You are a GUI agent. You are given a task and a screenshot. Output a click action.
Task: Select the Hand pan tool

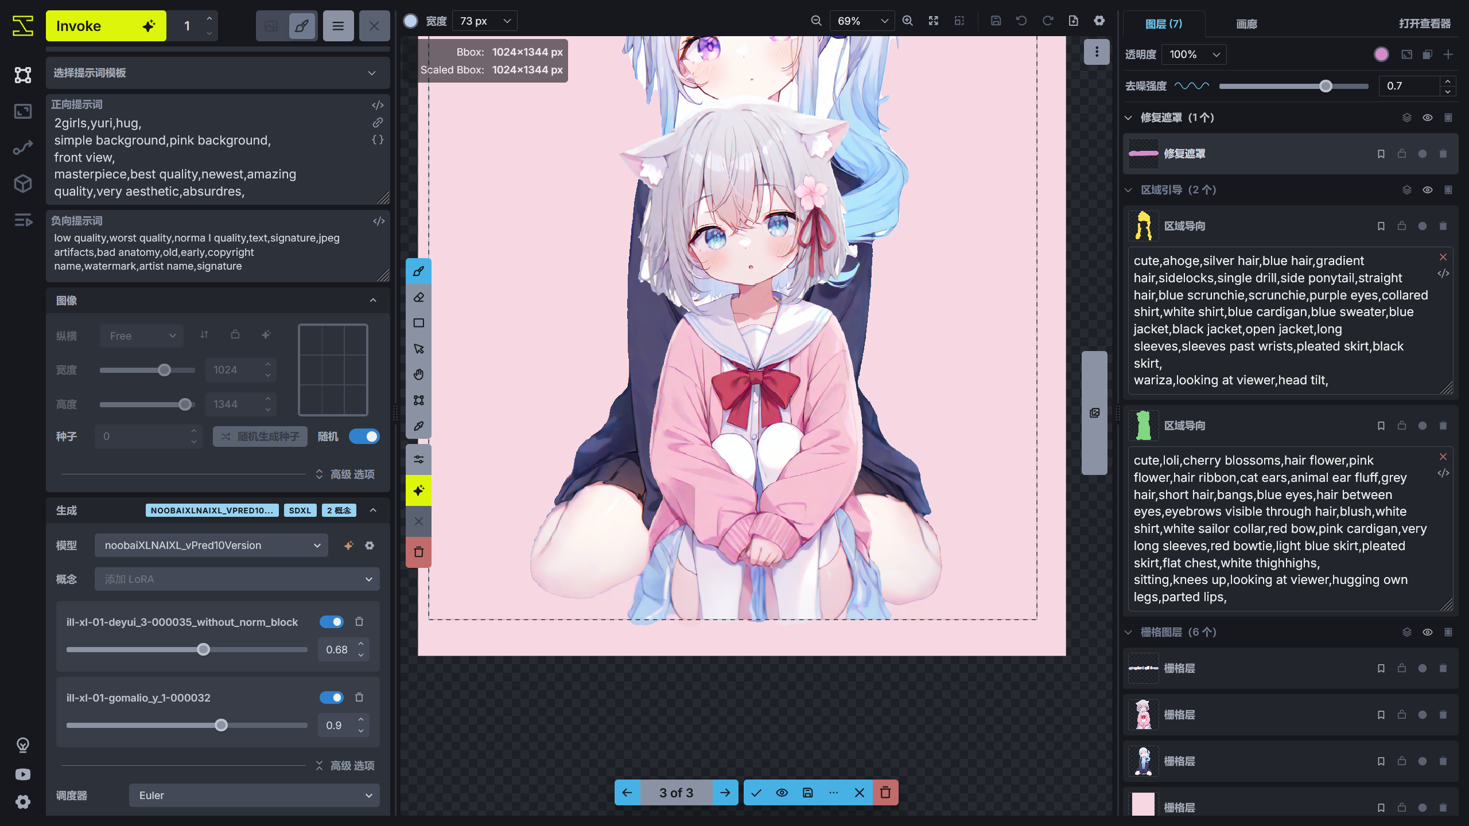pyautogui.click(x=418, y=374)
